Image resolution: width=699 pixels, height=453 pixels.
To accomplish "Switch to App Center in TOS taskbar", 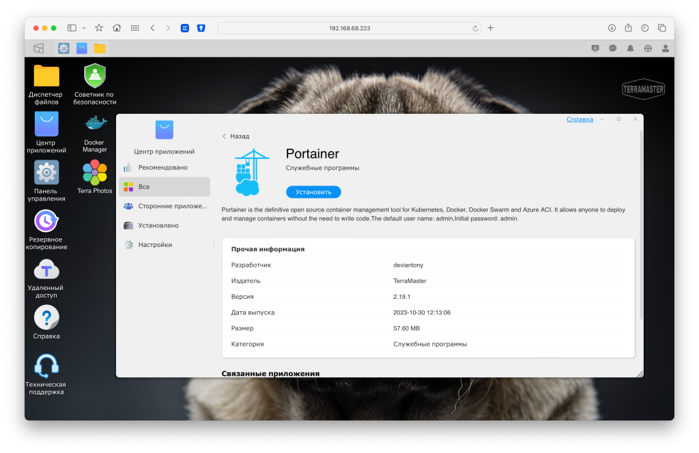I will tap(82, 48).
